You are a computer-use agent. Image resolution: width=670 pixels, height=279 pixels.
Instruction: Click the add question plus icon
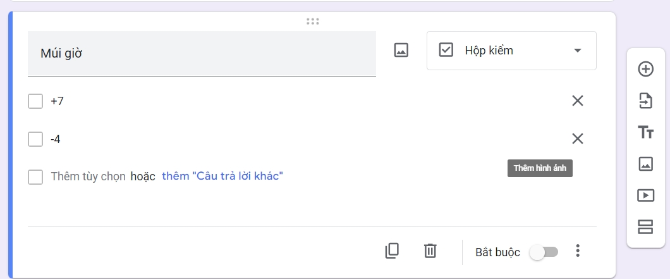(x=645, y=69)
